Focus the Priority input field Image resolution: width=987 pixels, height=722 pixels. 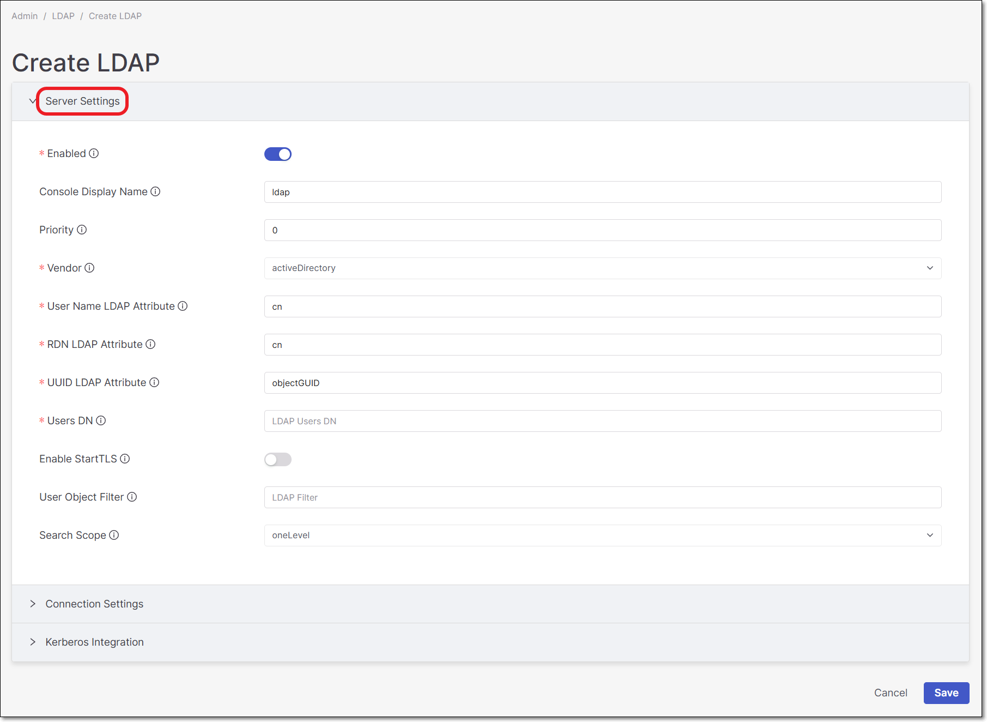[603, 230]
